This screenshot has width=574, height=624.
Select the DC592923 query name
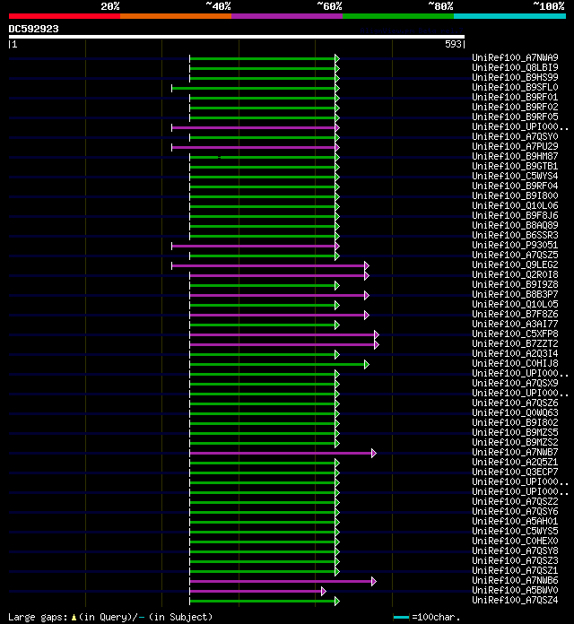coord(33,29)
